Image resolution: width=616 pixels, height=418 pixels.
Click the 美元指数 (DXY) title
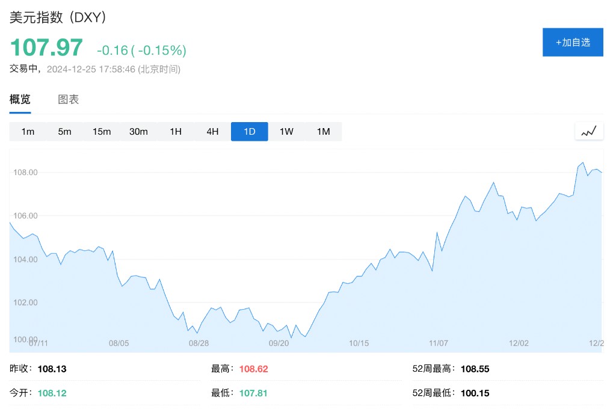58,17
